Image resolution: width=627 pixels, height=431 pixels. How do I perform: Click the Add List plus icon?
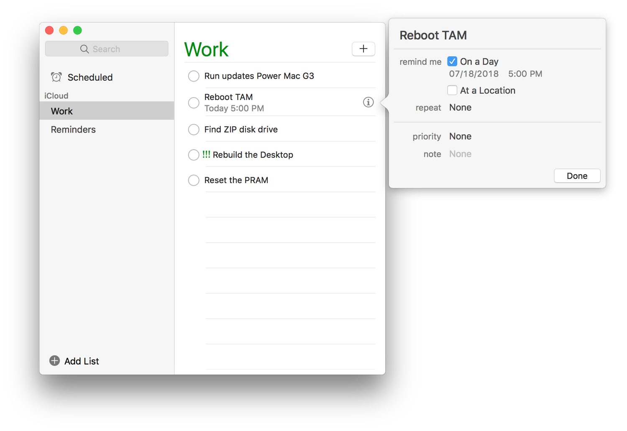[55, 361]
